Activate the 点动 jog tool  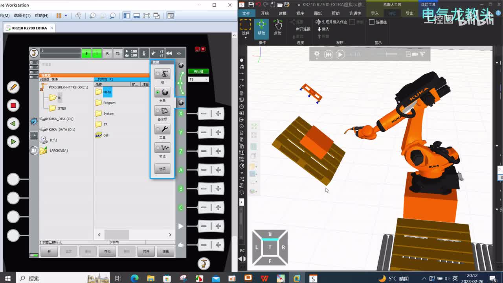coord(278,28)
